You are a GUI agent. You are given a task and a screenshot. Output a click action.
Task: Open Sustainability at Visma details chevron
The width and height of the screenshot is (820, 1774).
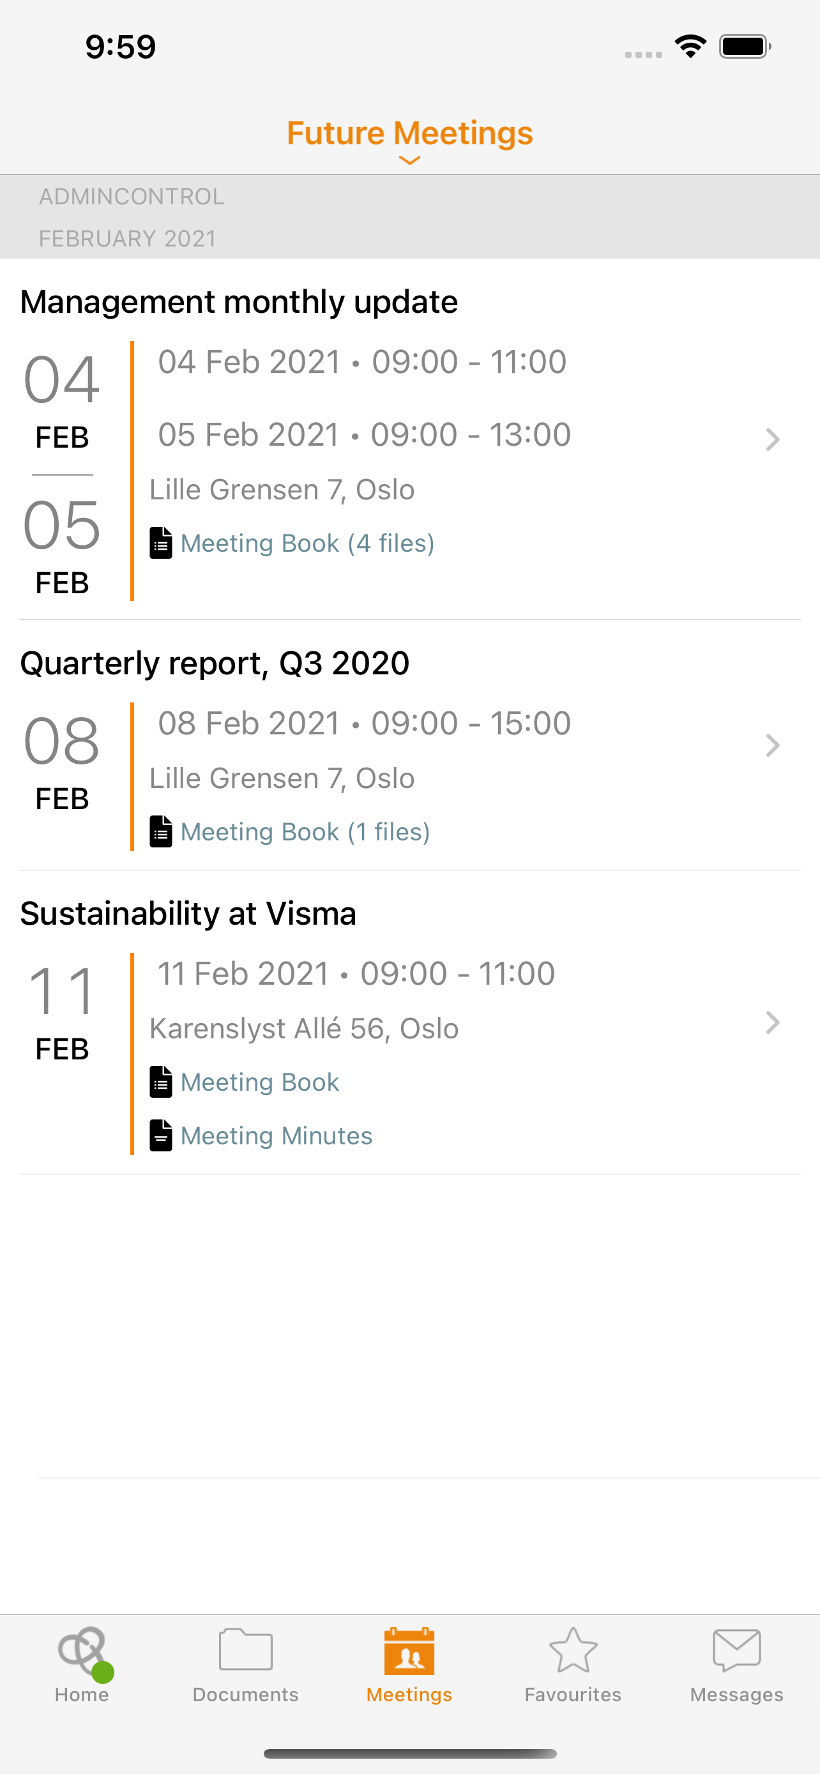pos(773,1022)
